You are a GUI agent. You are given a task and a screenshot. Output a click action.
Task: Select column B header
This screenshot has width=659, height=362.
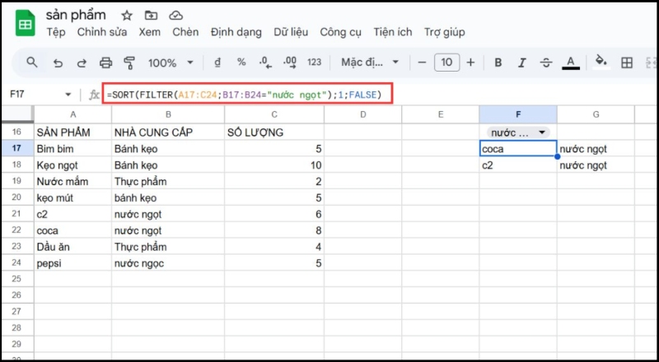[x=168, y=114]
